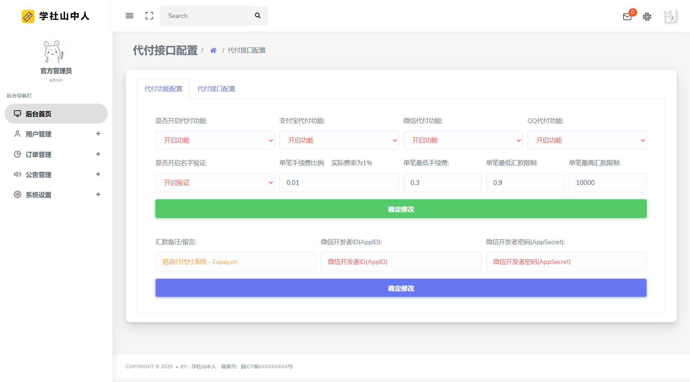
Task: Expand 用户管理 using its plus control
Action: pyautogui.click(x=98, y=133)
